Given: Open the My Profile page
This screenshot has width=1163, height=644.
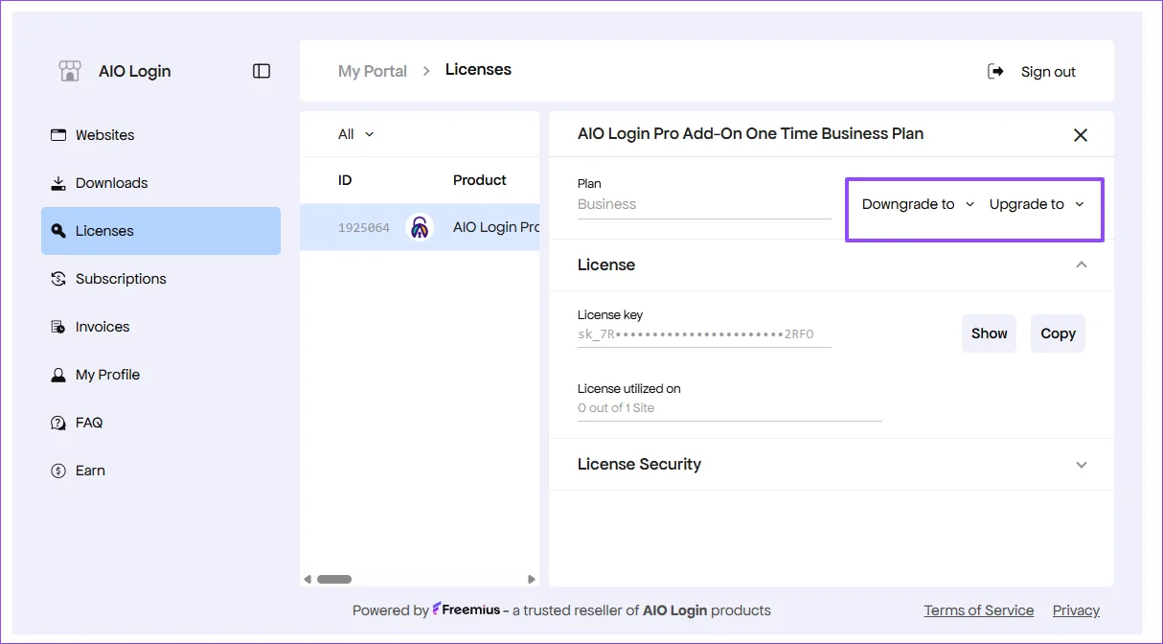Looking at the screenshot, I should pyautogui.click(x=161, y=375).
